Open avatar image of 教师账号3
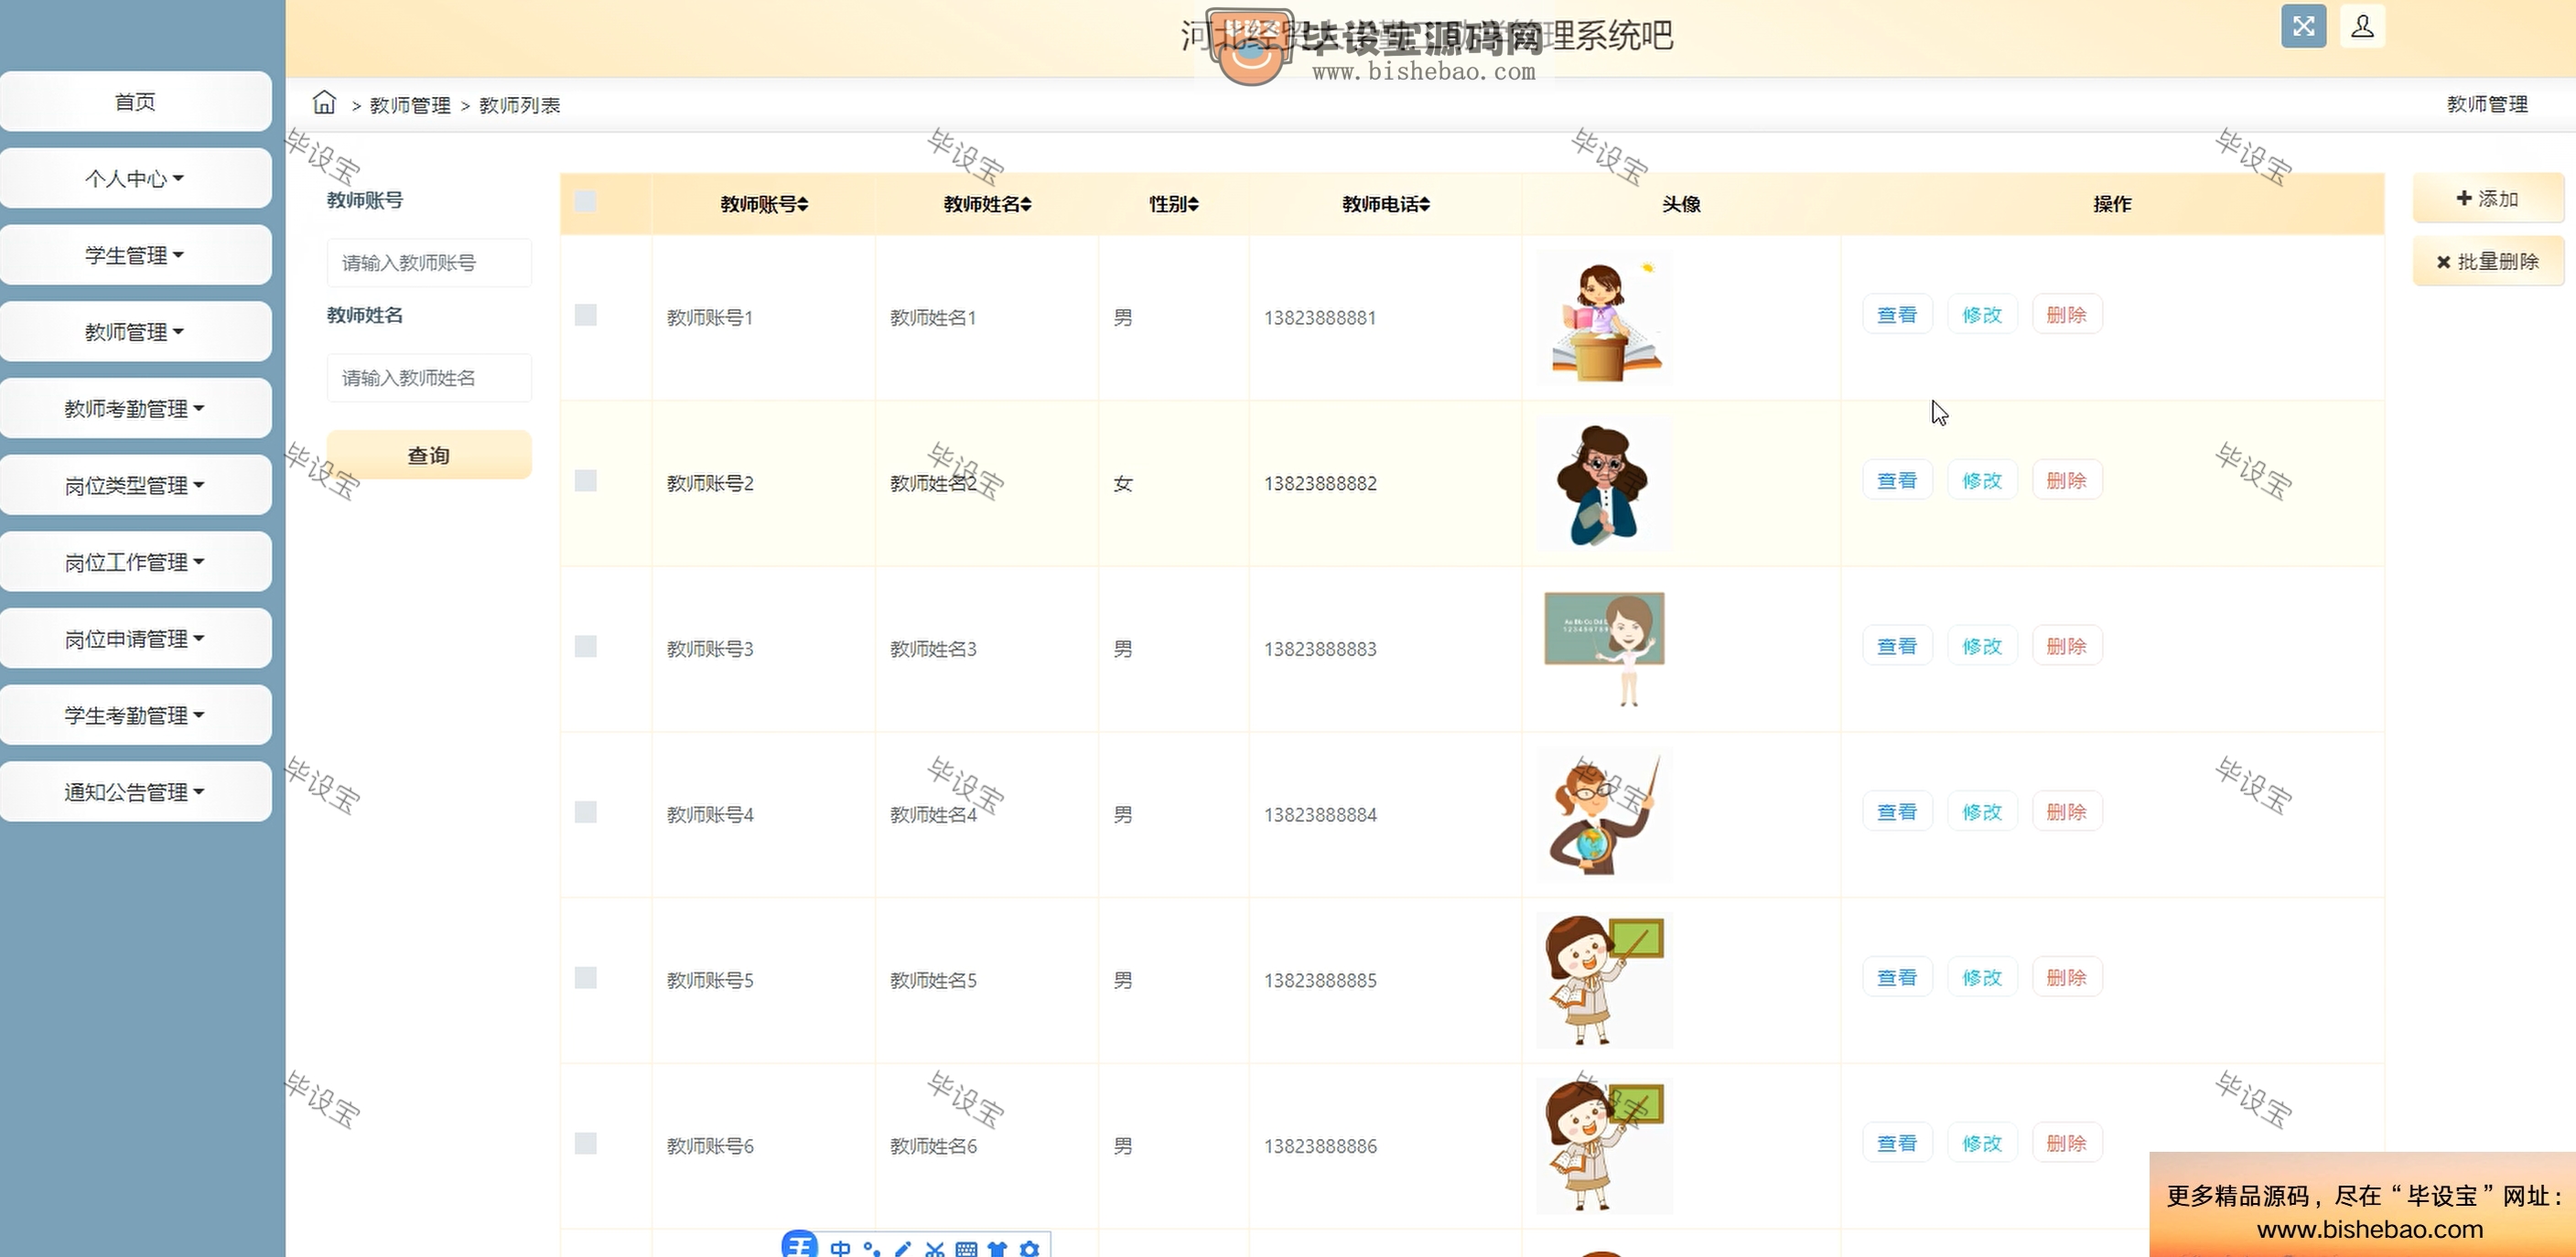Image resolution: width=2576 pixels, height=1257 pixels. pos(1604,649)
